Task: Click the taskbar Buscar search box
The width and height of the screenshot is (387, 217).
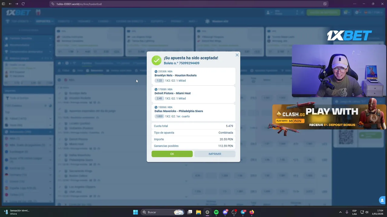Action: [163, 212]
